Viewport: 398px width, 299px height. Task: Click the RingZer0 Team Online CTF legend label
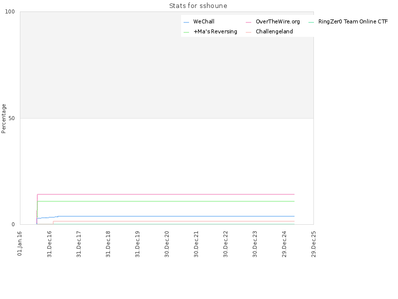(x=353, y=21)
